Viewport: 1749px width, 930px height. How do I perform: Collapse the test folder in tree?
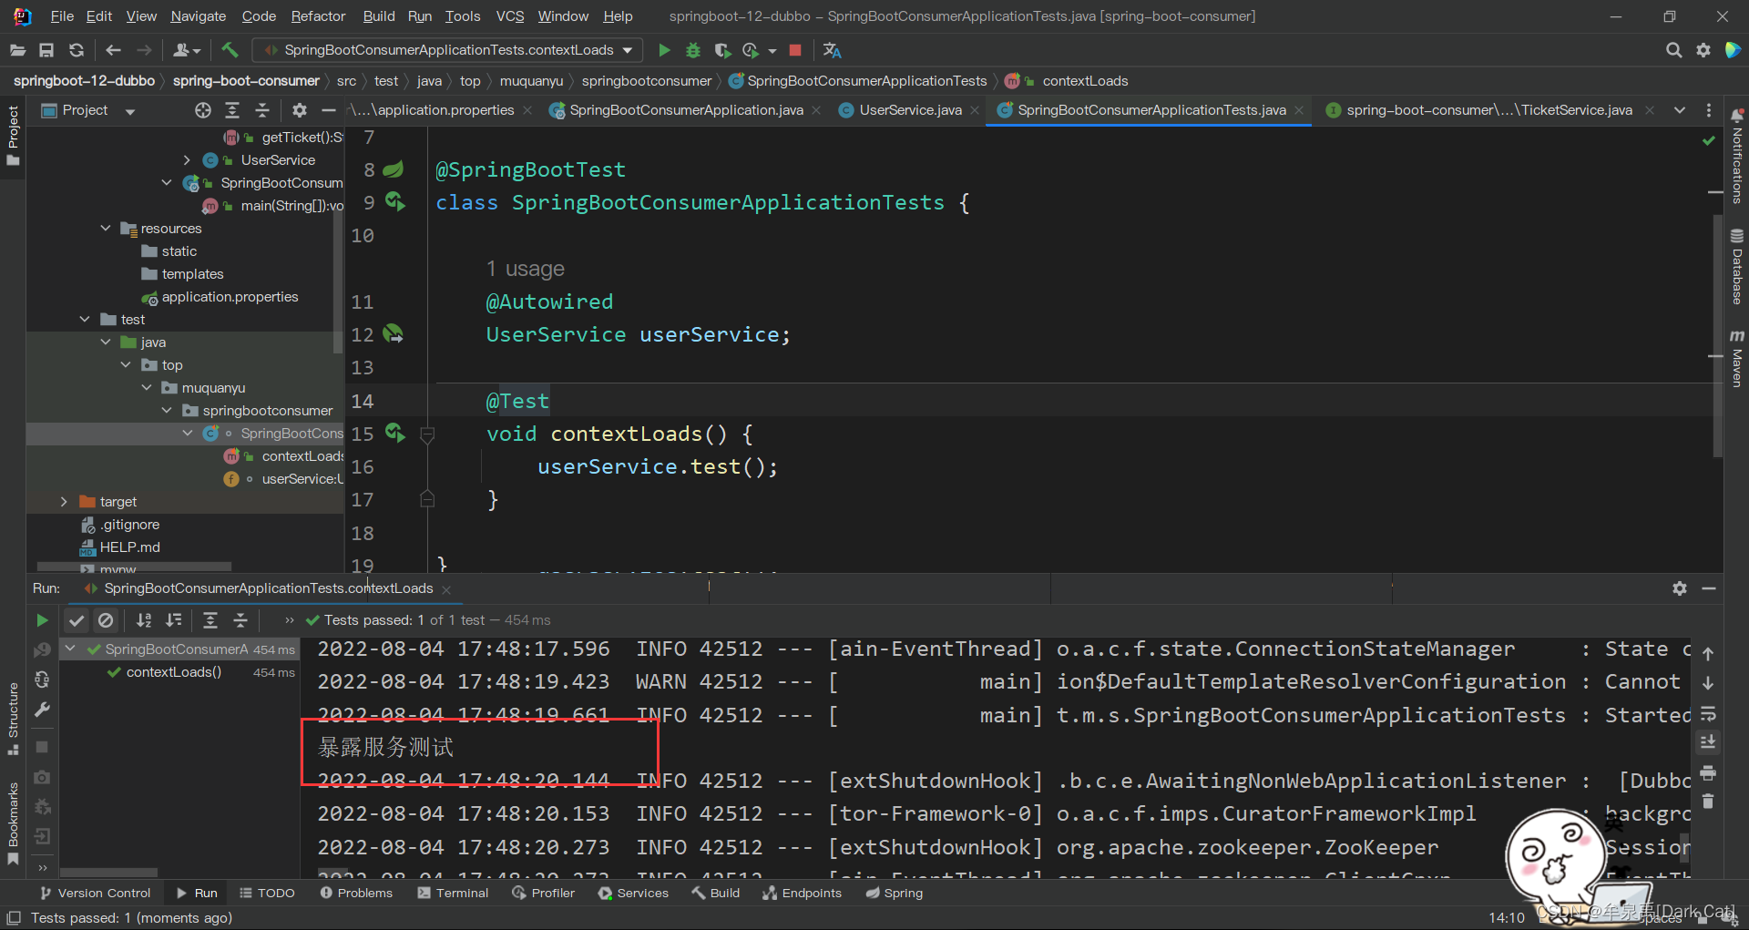85,319
